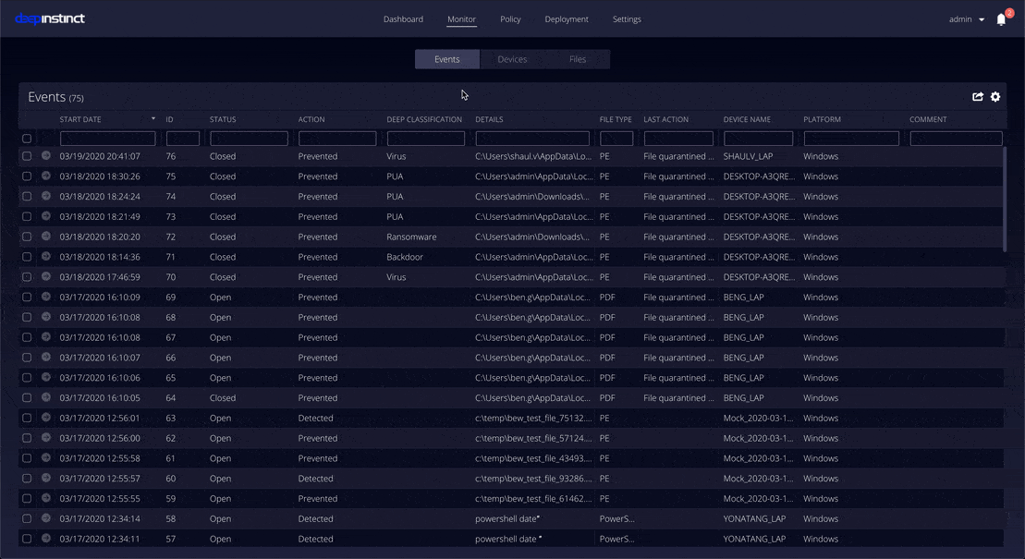Sort by the Status column header
1025x559 pixels.
(223, 119)
